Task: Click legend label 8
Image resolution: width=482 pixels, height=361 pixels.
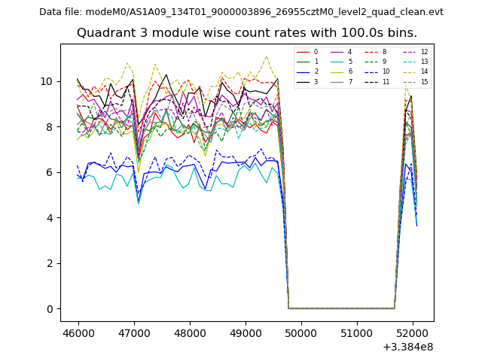Action: [383, 52]
